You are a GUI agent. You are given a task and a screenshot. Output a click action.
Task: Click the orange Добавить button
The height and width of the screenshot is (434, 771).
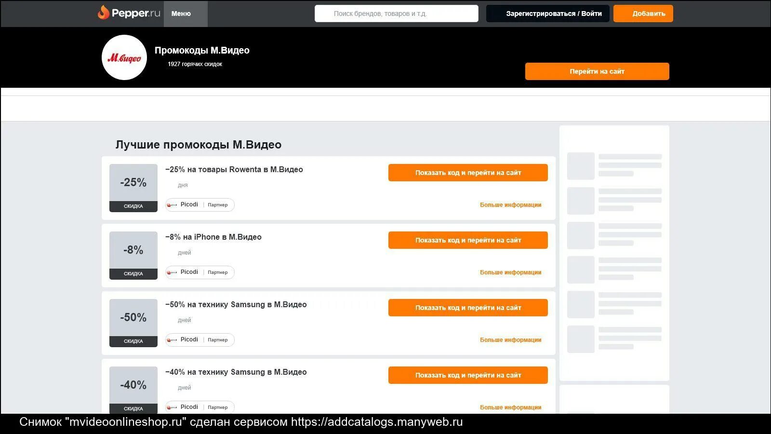point(643,14)
